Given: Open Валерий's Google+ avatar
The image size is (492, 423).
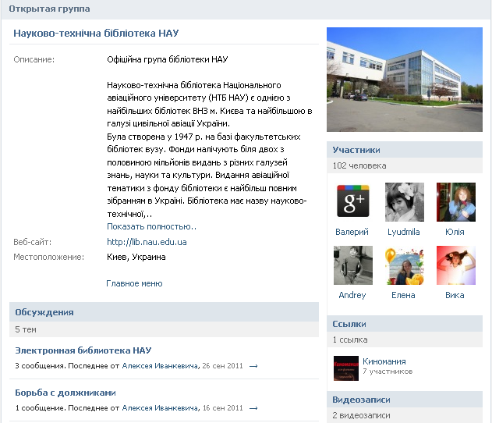Looking at the screenshot, I should point(353,202).
